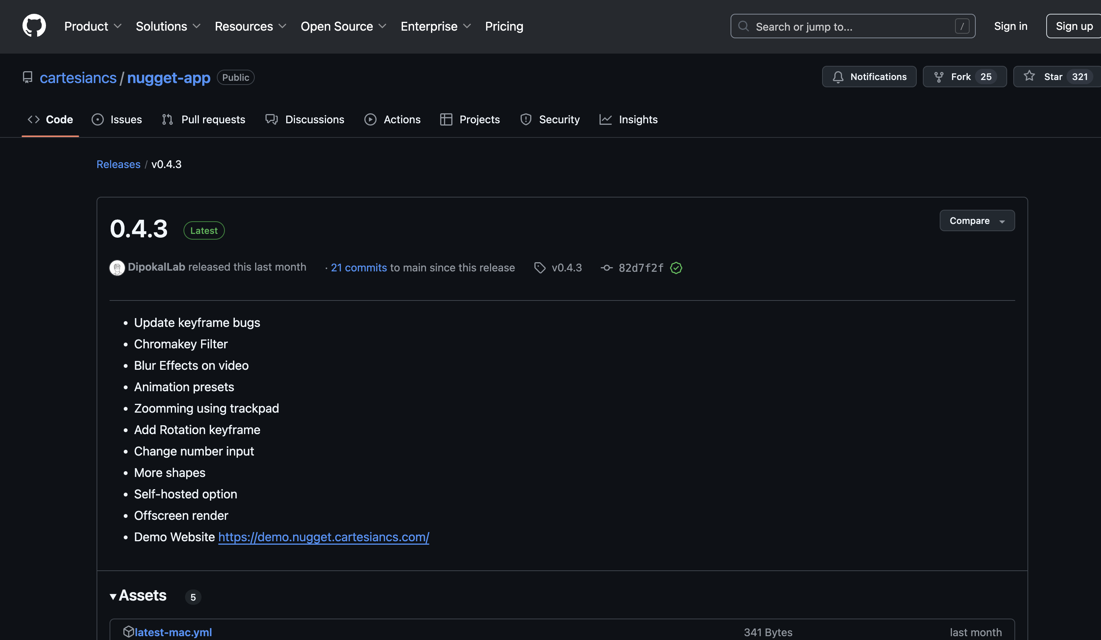1101x640 pixels.
Task: View the 25 forks count
Action: (x=986, y=77)
